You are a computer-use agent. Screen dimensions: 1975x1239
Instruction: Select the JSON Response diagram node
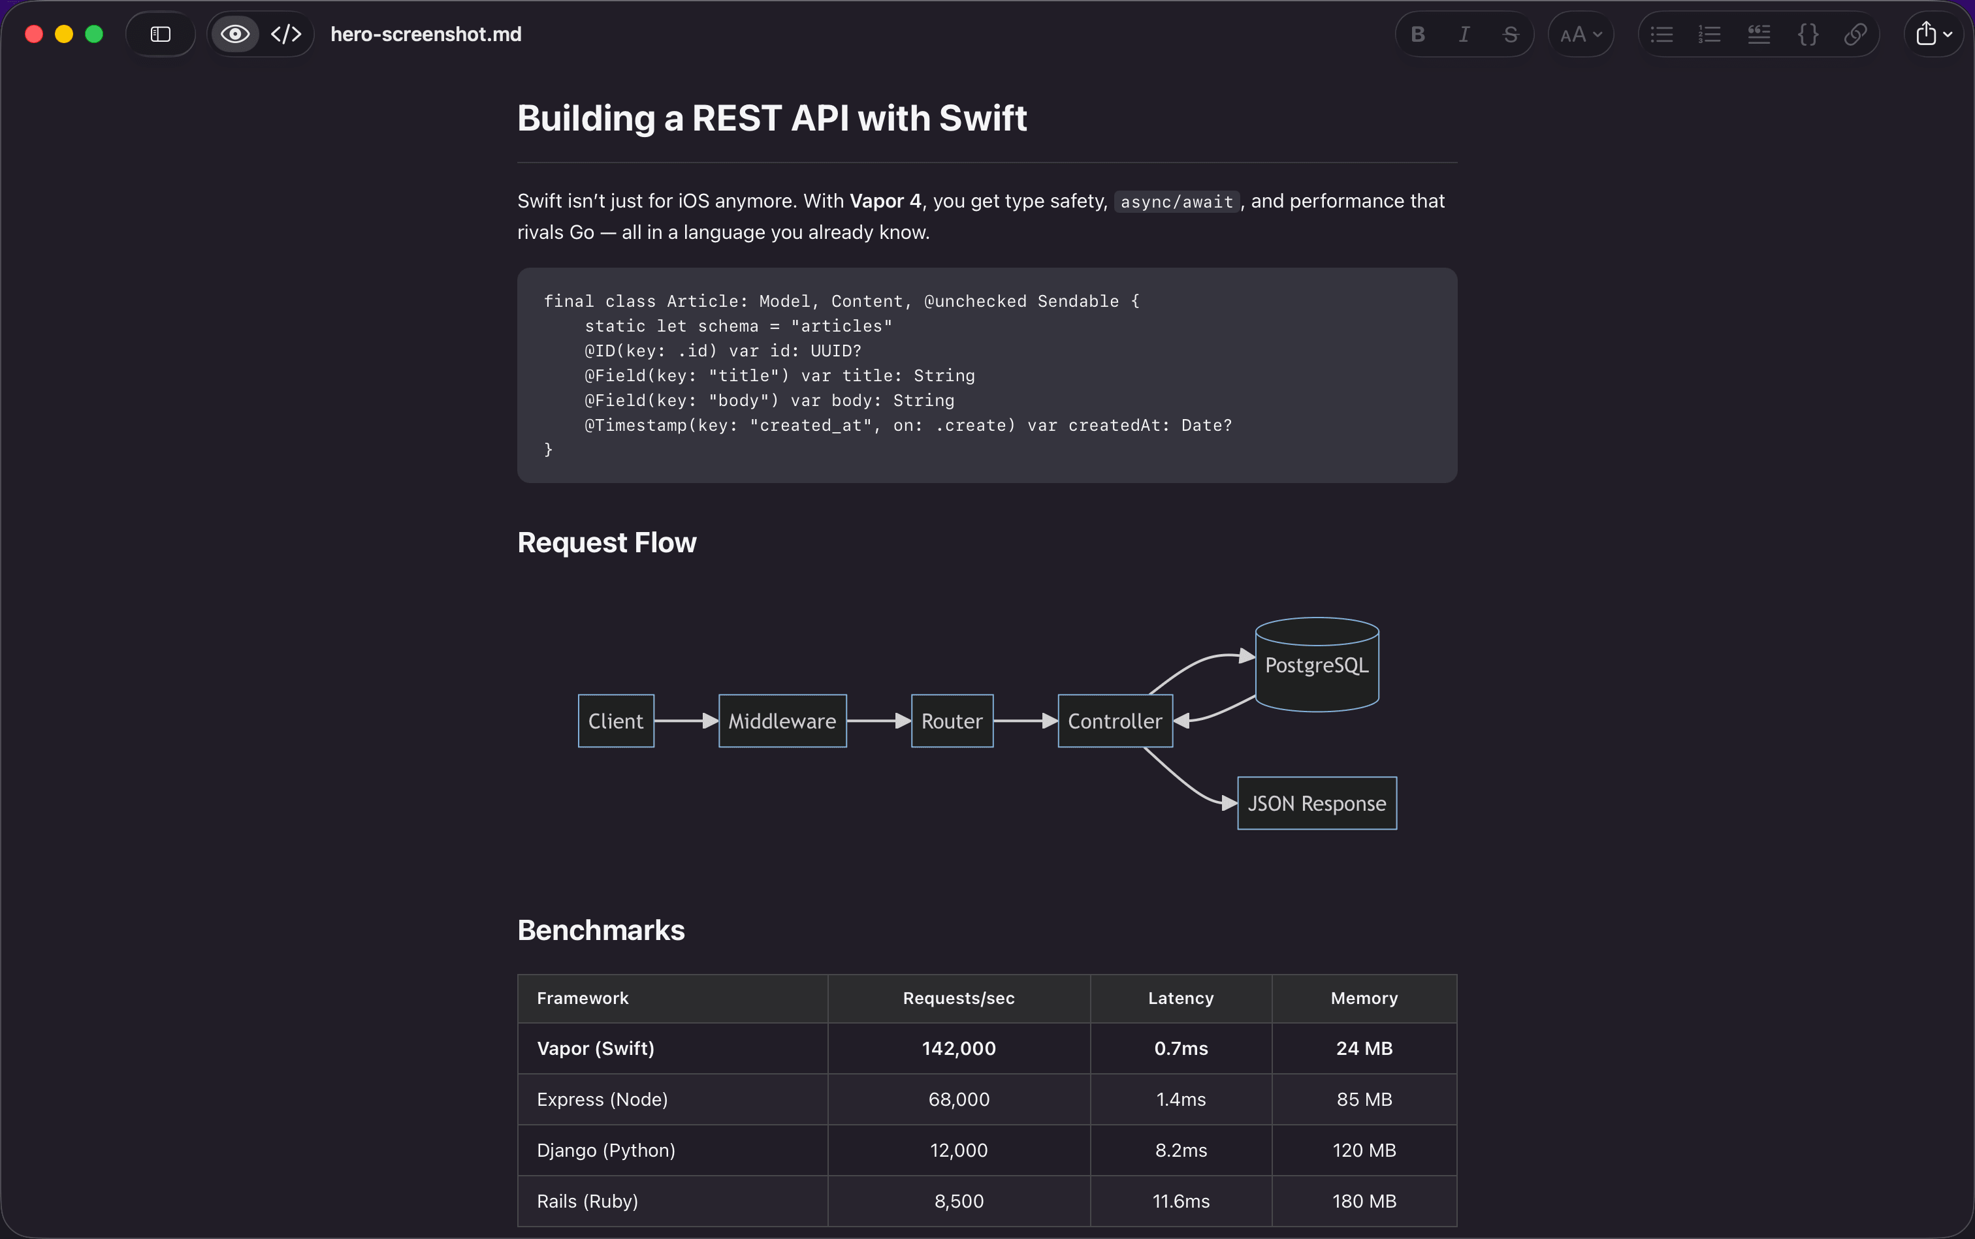(x=1316, y=803)
